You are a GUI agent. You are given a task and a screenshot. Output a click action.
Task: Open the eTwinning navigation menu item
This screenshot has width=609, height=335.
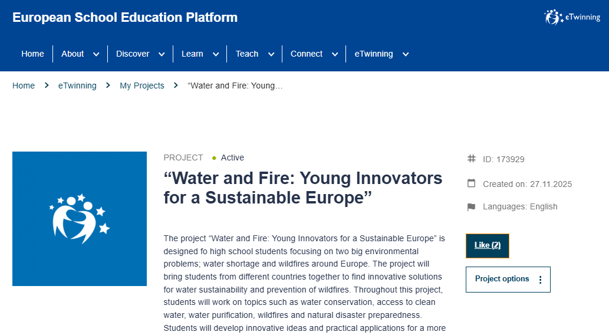pos(374,54)
